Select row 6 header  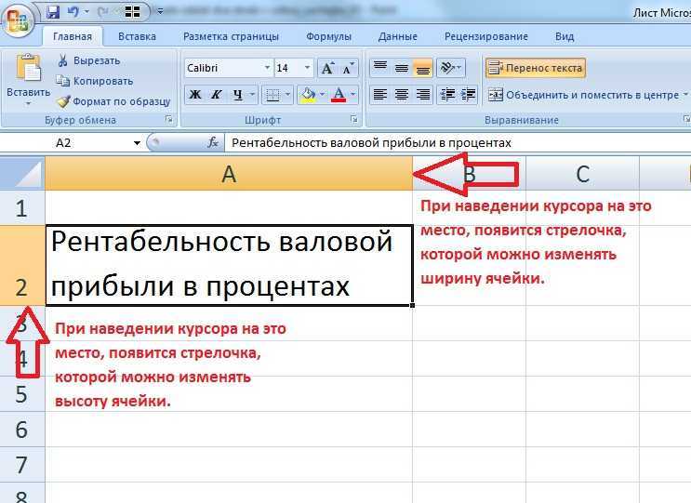[x=22, y=430]
